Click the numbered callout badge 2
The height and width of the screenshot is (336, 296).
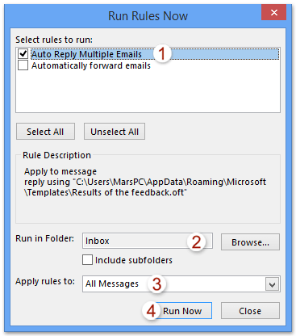tap(196, 241)
